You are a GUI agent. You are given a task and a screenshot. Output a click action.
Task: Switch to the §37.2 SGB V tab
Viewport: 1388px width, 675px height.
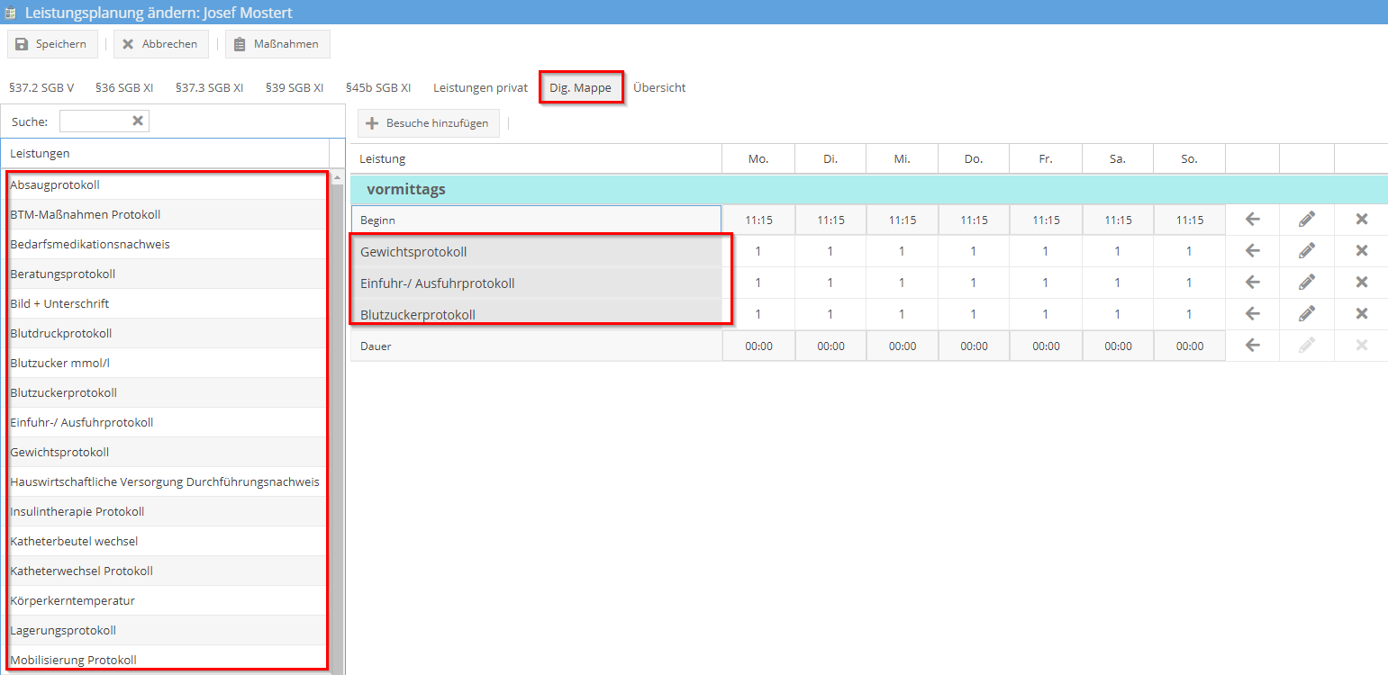pos(41,88)
